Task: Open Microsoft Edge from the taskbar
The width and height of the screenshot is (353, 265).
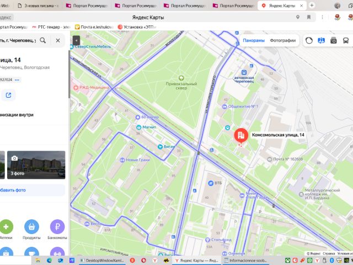Action: [49, 261]
